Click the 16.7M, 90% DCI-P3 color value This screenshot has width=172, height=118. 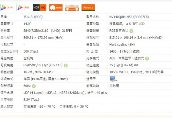pyautogui.click(x=38, y=72)
